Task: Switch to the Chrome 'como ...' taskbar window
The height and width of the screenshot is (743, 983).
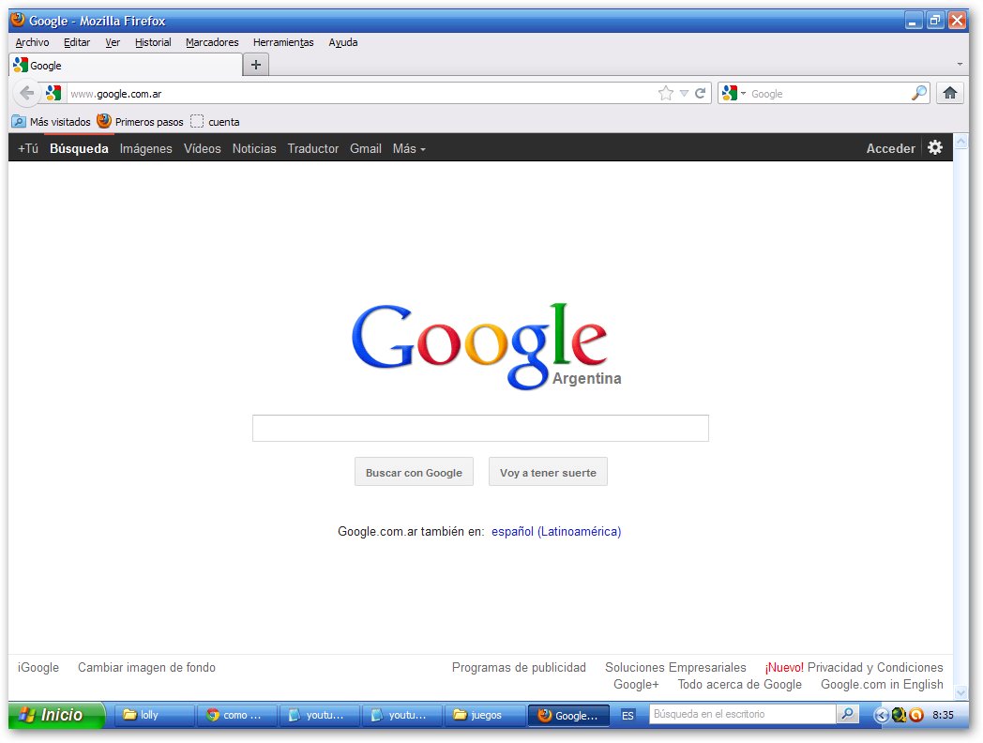Action: point(237,715)
